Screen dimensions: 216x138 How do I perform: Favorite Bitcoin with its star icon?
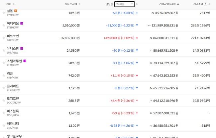(4, 38)
